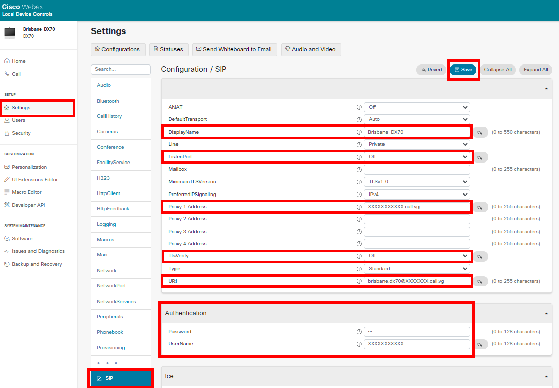Show info for Proxy 1 Address
The width and height of the screenshot is (559, 388).
tap(359, 207)
